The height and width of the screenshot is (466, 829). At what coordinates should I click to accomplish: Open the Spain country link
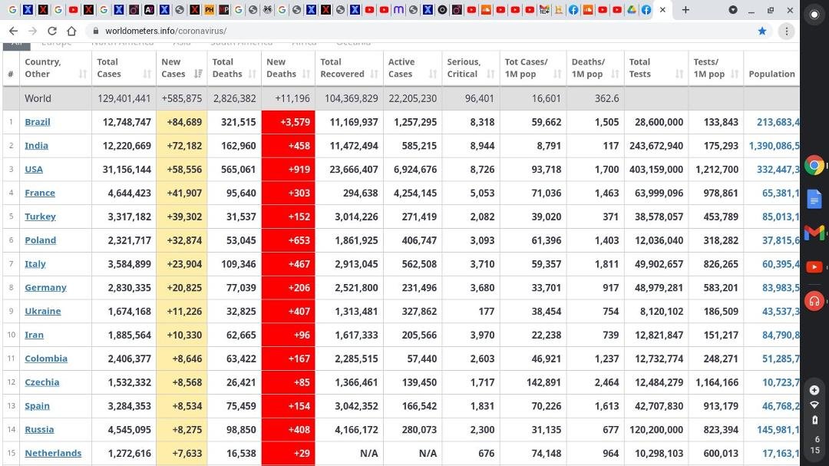(x=37, y=405)
